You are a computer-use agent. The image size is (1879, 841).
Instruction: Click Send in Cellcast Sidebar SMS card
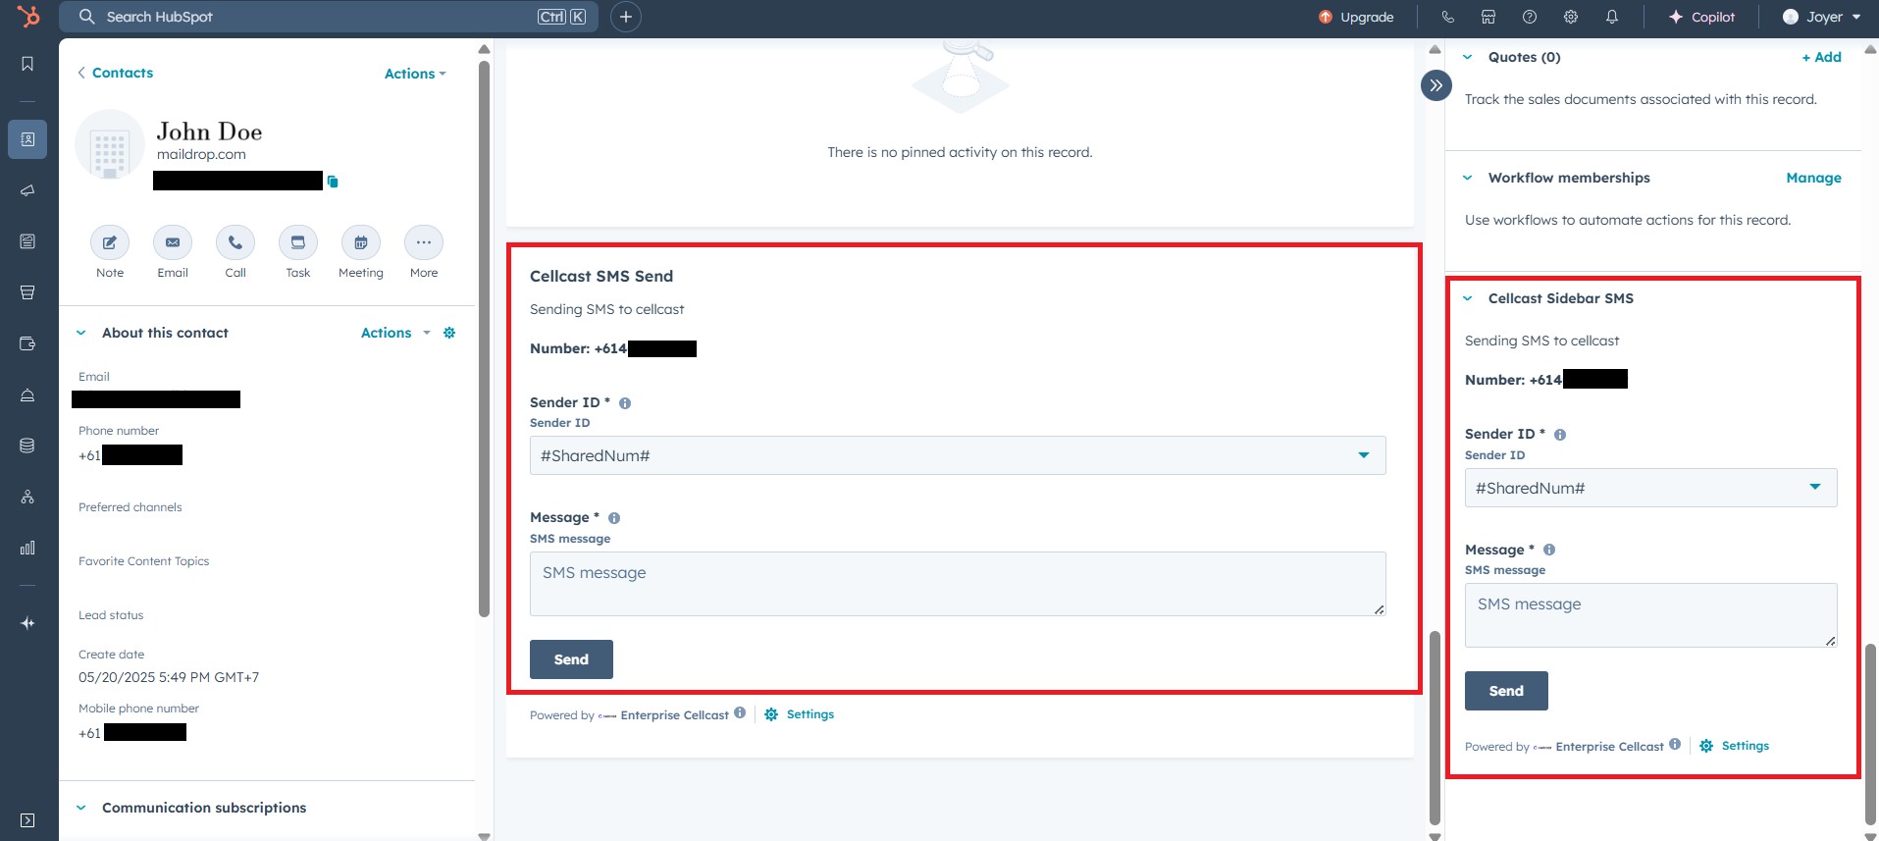[1506, 691]
